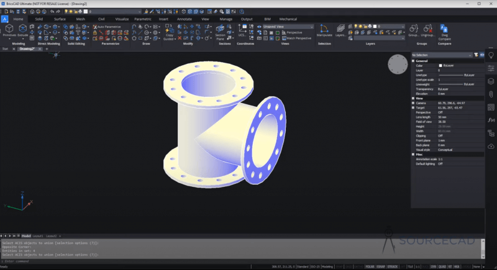Launch Dwg Compare
The width and height of the screenshot is (497, 270).
[x=444, y=32]
